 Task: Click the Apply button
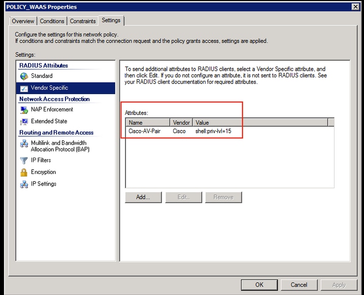pos(339,285)
